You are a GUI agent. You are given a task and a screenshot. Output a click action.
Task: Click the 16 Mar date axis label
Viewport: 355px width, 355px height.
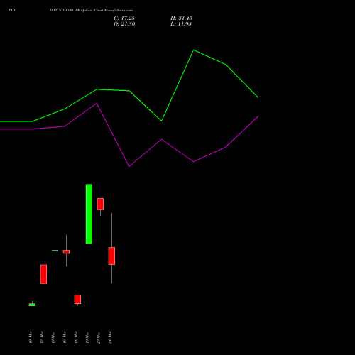[x=65, y=337]
